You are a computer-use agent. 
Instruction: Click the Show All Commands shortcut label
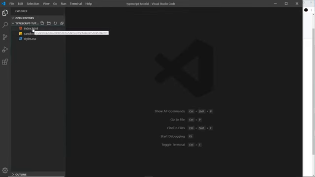point(169,111)
